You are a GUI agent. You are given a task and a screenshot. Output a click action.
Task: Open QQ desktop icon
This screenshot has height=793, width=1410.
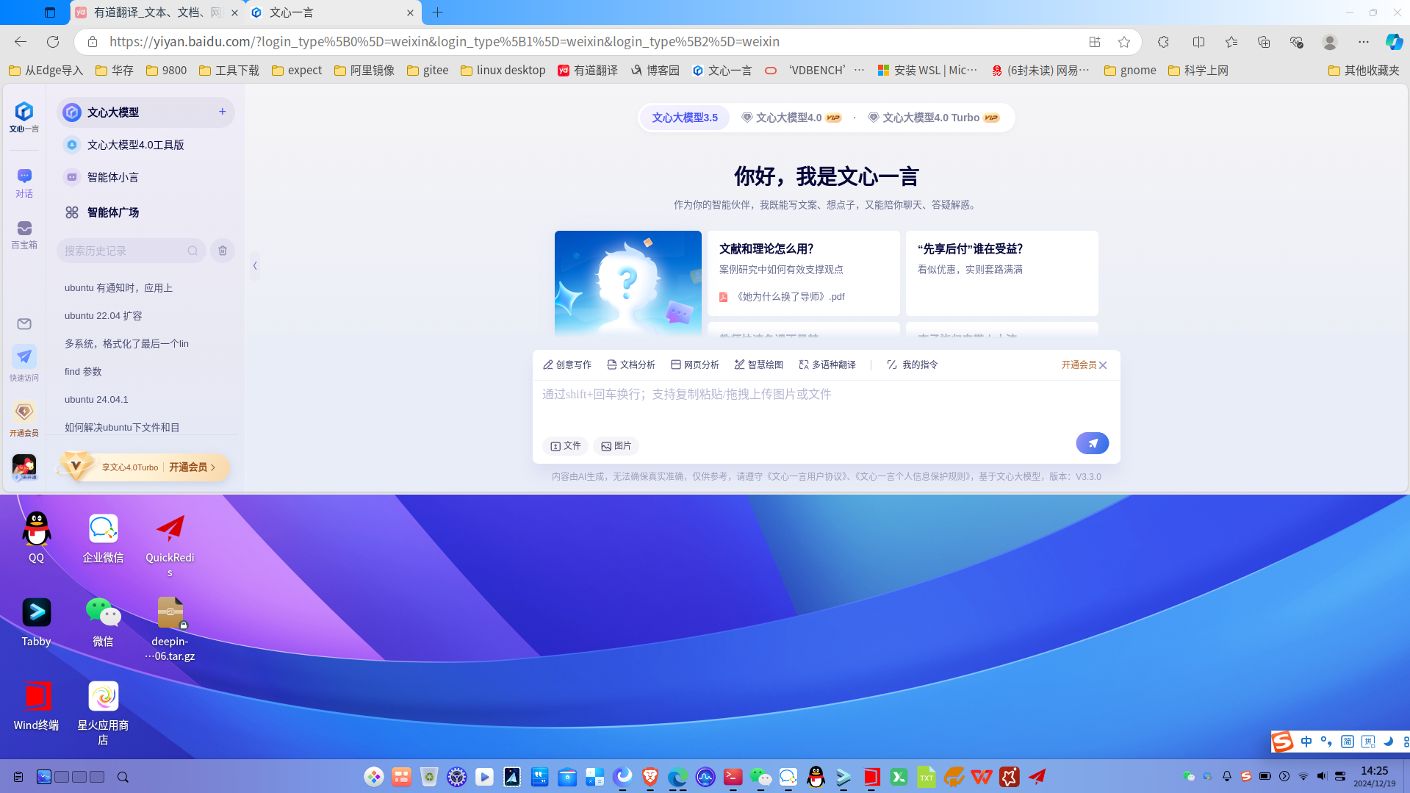[x=36, y=537]
